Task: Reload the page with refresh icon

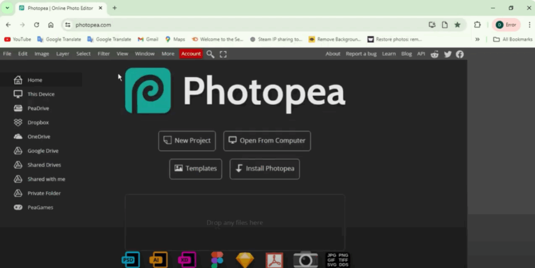Action: coord(37,25)
